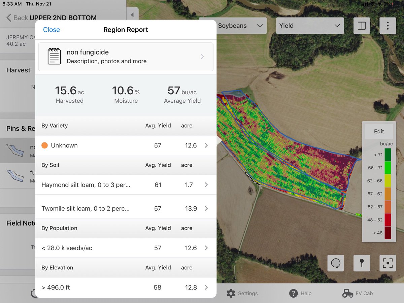Open the Yield layer dropdown
This screenshot has width=404, height=303.
coord(310,26)
